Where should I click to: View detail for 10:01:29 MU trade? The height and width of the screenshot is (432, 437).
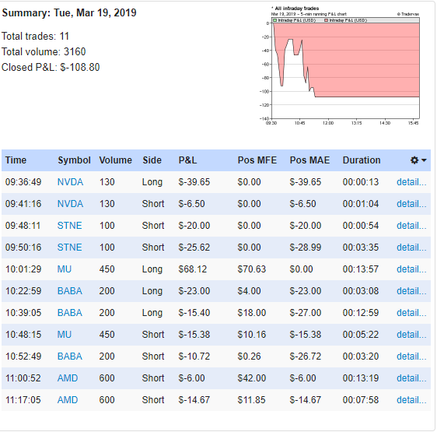click(411, 269)
